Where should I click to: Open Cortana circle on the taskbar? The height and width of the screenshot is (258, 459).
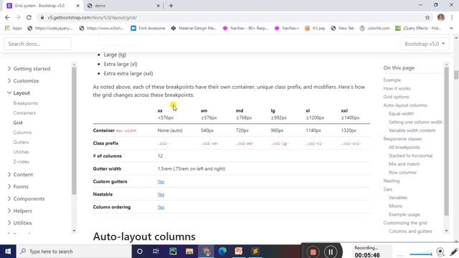click(140, 252)
